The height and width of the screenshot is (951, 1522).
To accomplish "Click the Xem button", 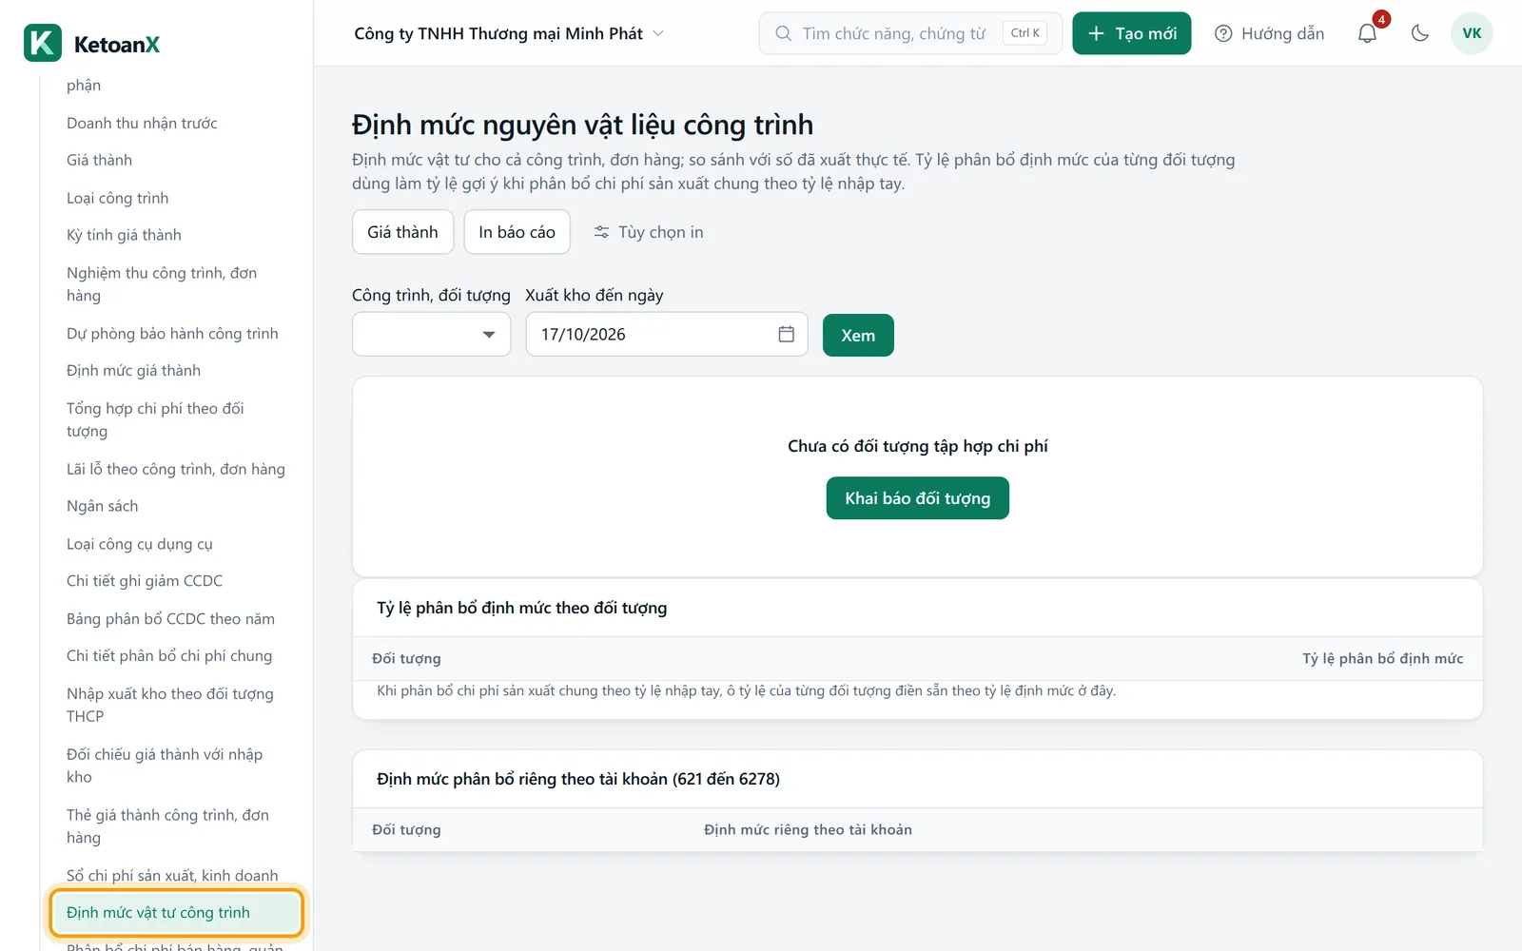I will coord(858,335).
